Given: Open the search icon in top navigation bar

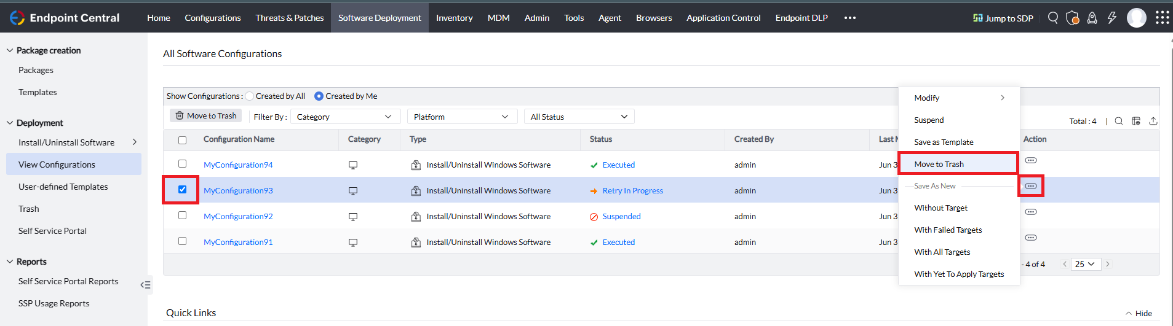Looking at the screenshot, I should 1053,18.
